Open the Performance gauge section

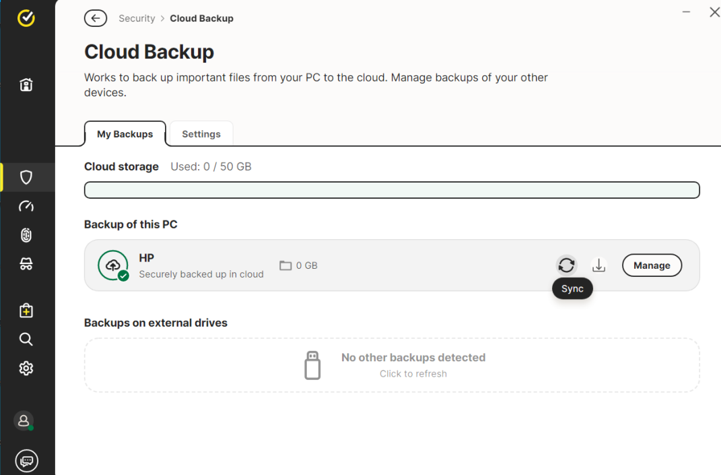point(26,206)
